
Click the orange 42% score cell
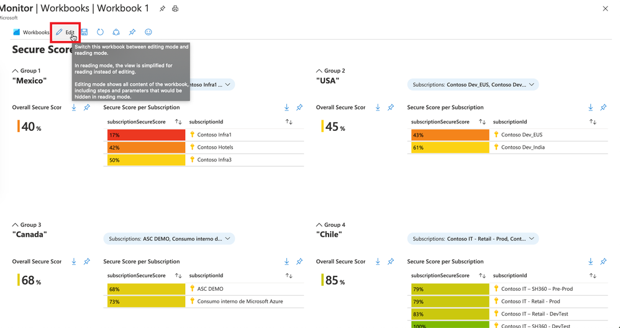coord(146,148)
